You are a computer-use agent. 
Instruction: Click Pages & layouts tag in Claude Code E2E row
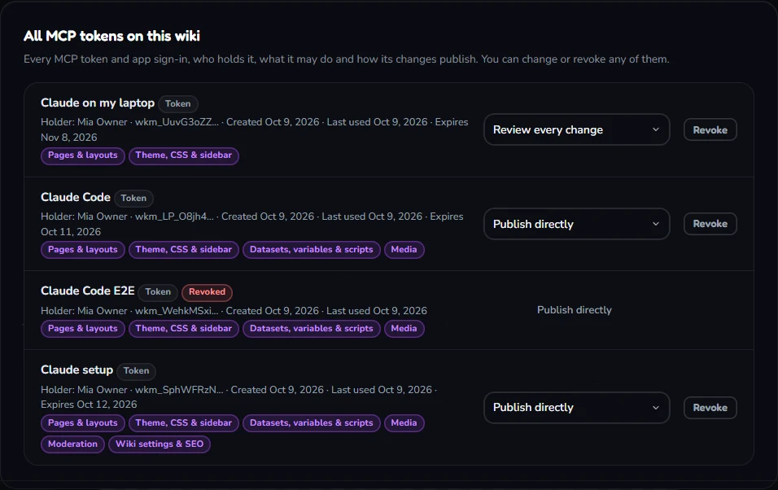pyautogui.click(x=83, y=329)
